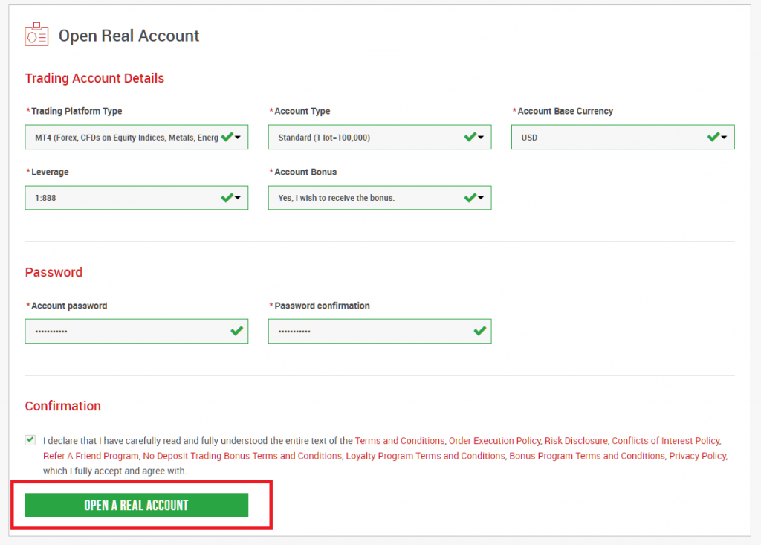Open Loyalty Program Terms and Conditions link
761x545 pixels.
[425, 456]
